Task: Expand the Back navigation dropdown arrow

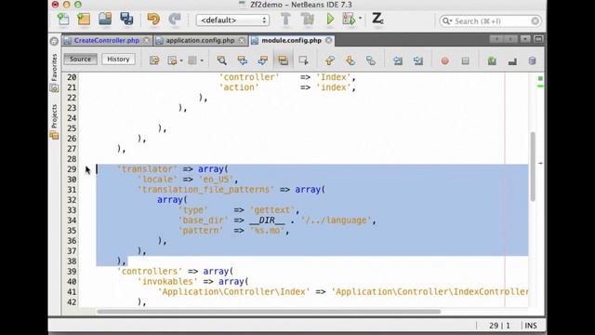Action: [181, 60]
